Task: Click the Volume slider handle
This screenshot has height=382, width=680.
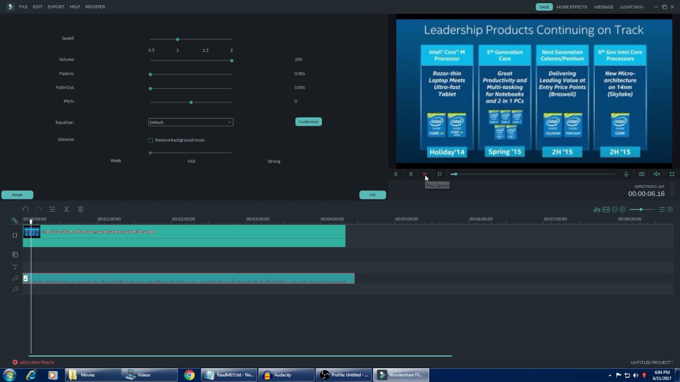Action: [x=232, y=60]
